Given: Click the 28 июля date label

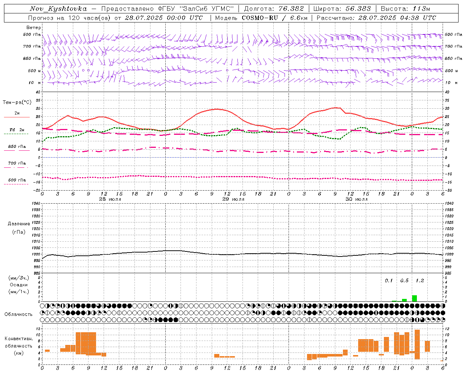Looking at the screenshot, I should tap(110, 199).
